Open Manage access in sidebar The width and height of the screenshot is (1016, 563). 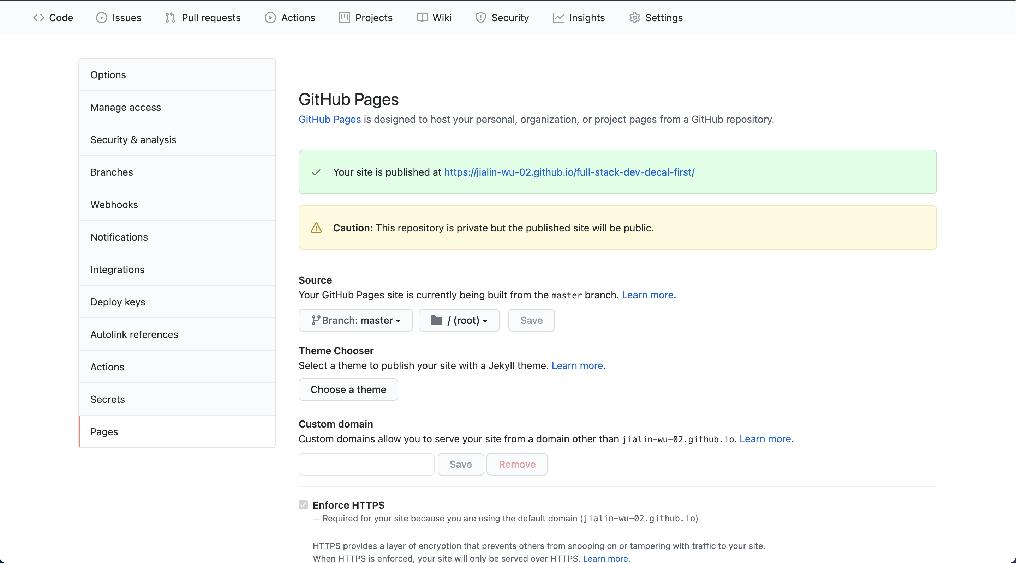177,107
